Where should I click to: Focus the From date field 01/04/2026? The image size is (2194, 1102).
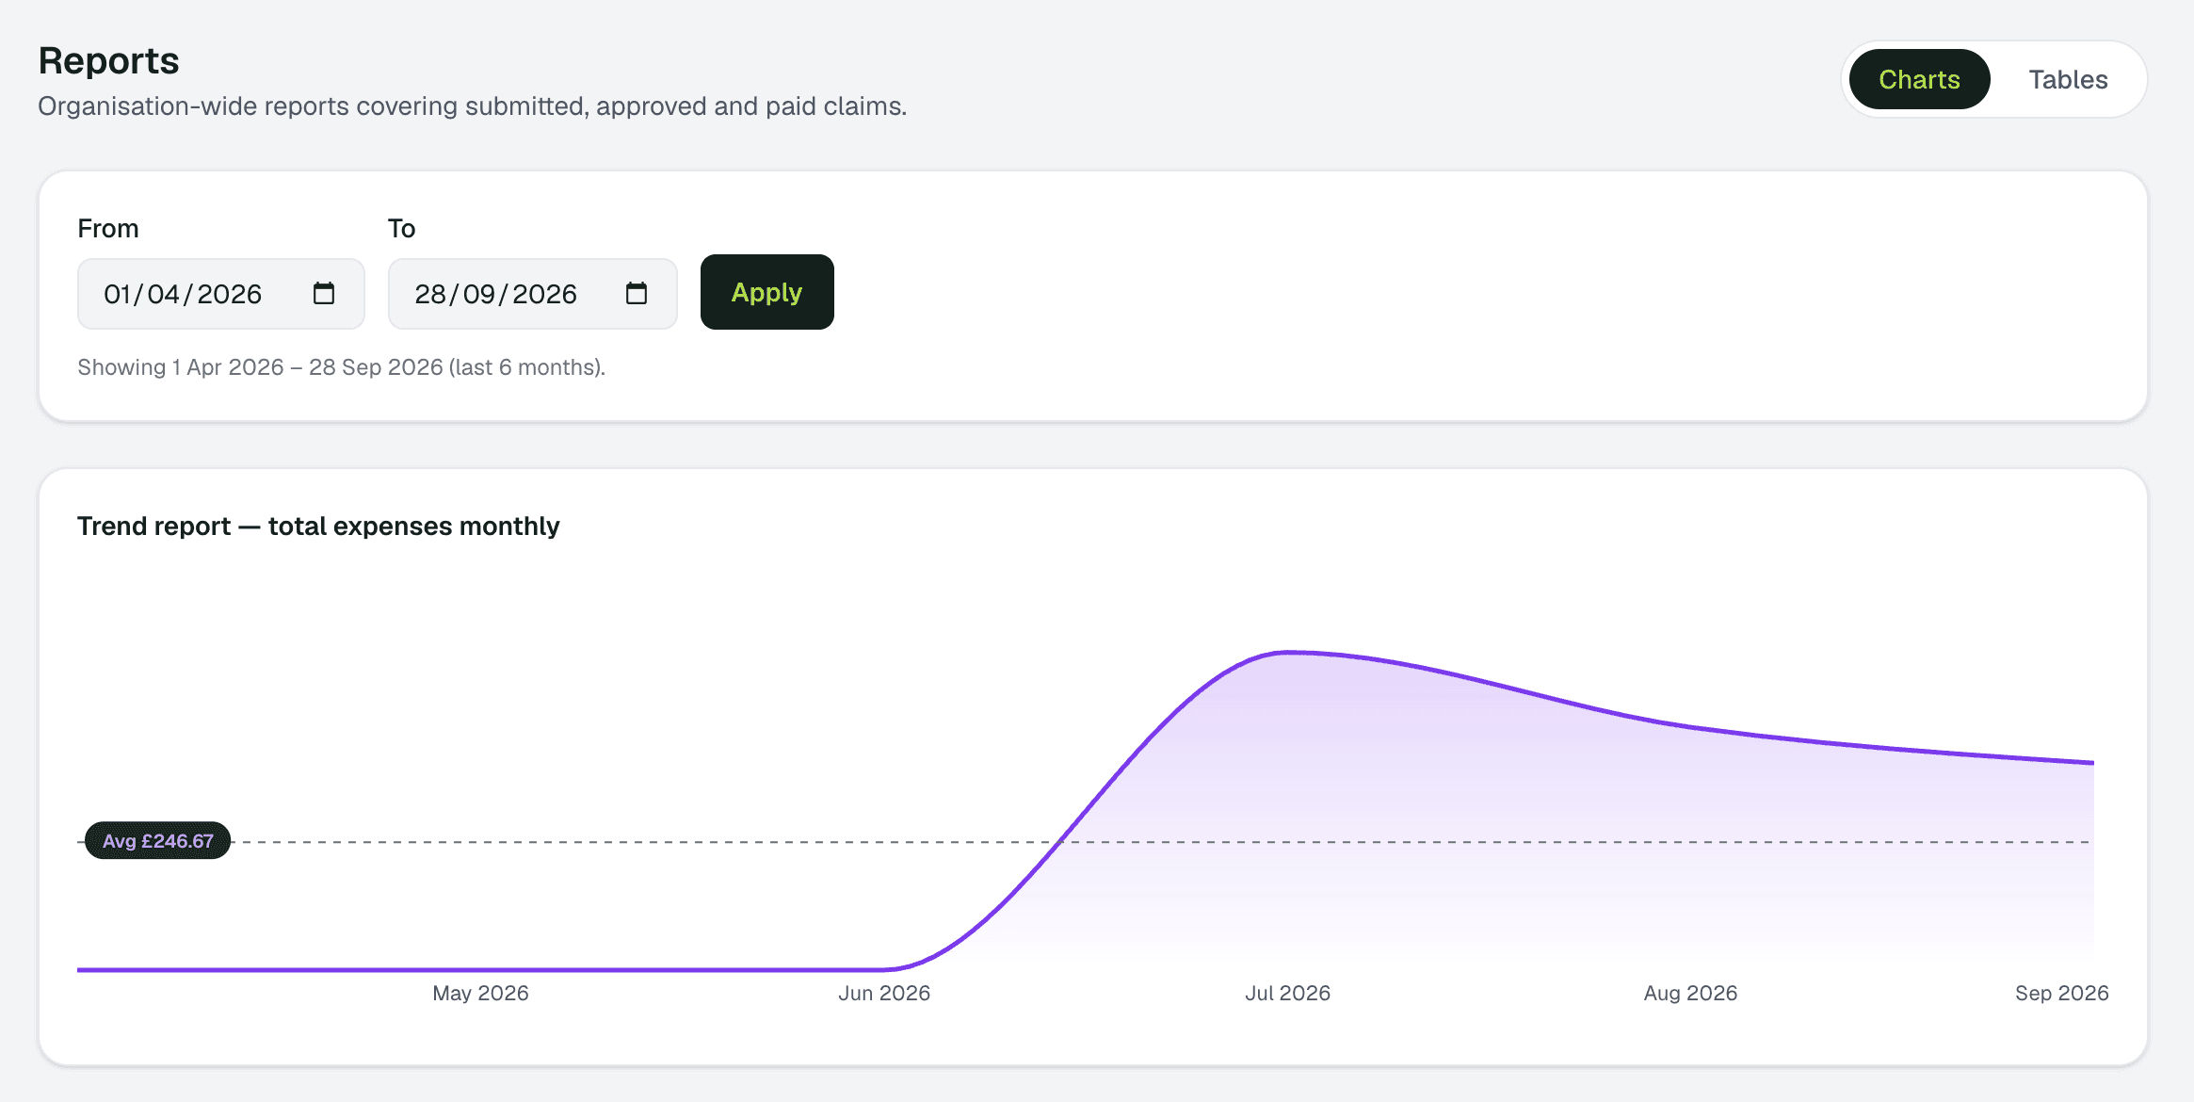click(220, 294)
